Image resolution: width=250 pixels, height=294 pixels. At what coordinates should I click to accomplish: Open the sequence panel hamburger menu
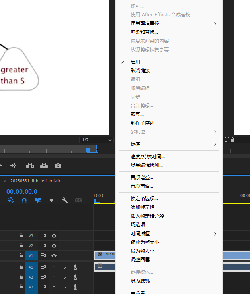coord(67,181)
